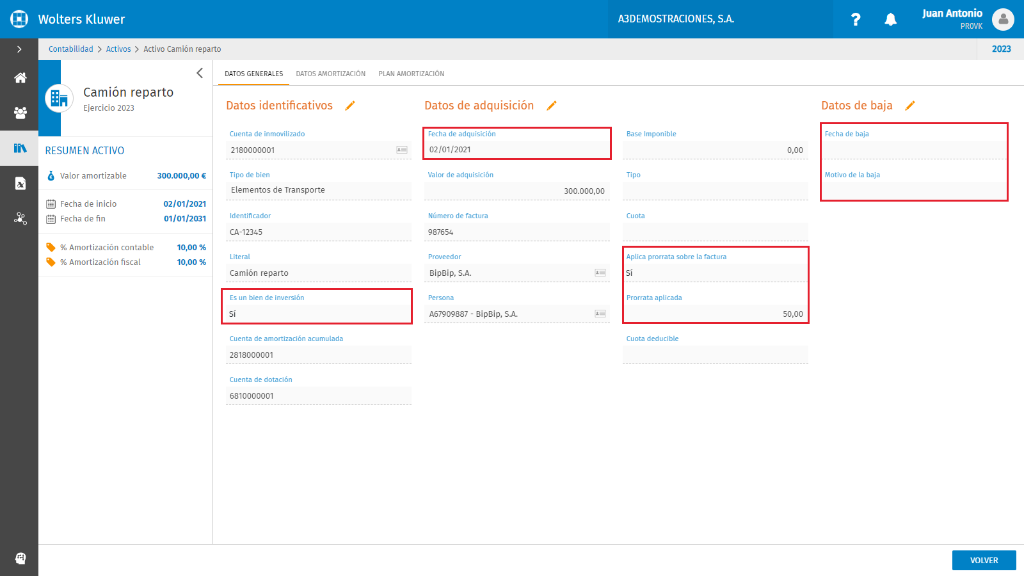The image size is (1024, 576).
Task: Click lookup icon in Proveedor field
Action: [600, 273]
